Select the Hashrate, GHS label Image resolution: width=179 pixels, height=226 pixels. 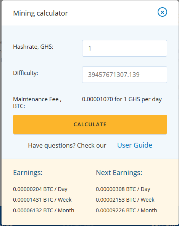click(x=33, y=47)
